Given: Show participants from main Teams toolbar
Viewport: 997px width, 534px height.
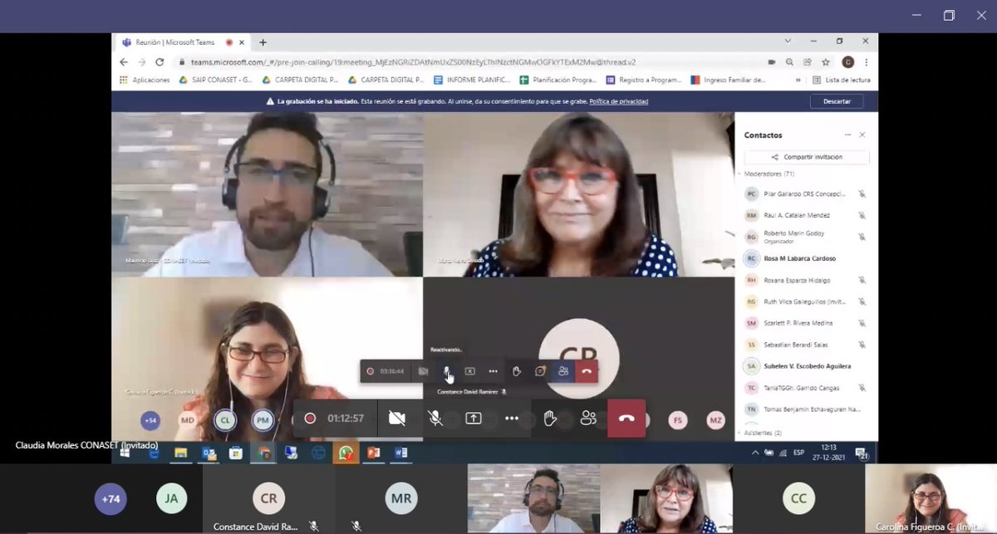Looking at the screenshot, I should tap(588, 419).
